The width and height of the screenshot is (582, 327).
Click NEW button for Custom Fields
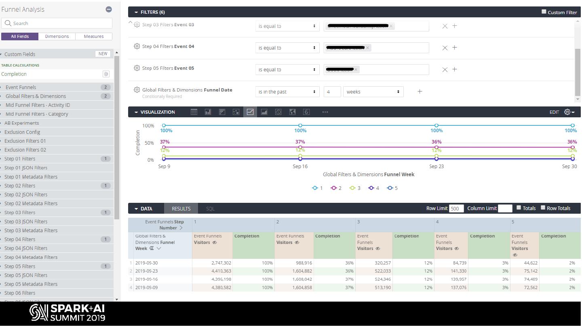(103, 54)
